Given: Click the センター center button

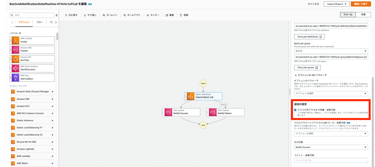Looking at the screenshot, I should [x=153, y=15].
